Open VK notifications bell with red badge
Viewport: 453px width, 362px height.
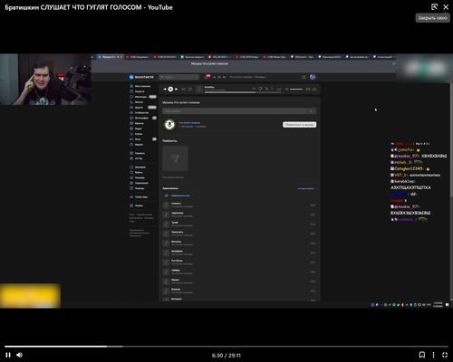click(207, 77)
